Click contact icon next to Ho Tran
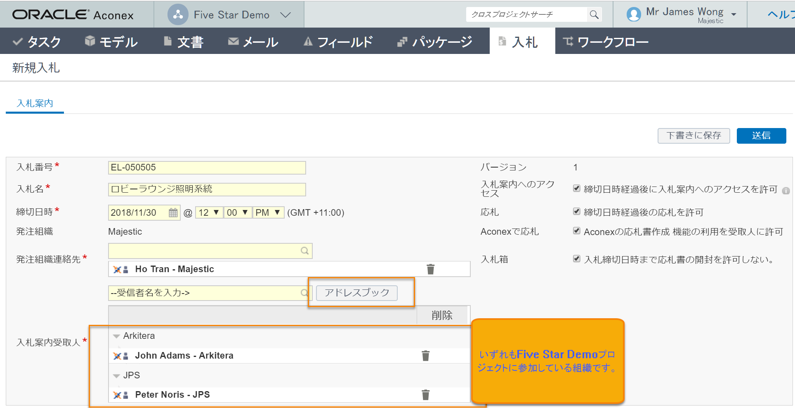The height and width of the screenshot is (408, 795). (x=120, y=269)
